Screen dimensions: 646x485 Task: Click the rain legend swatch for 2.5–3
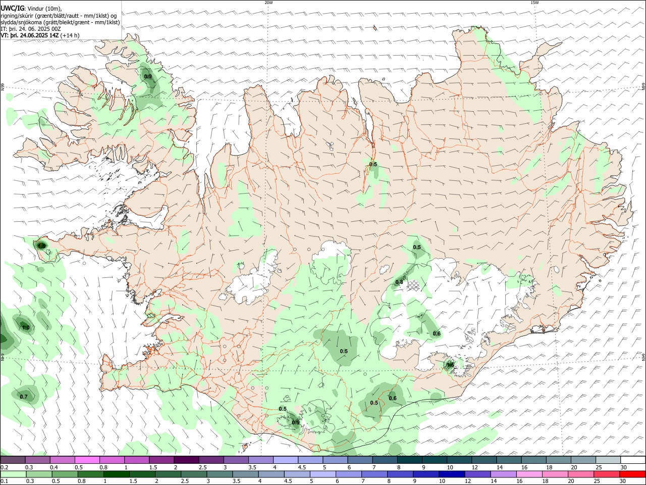pyautogui.click(x=193, y=474)
